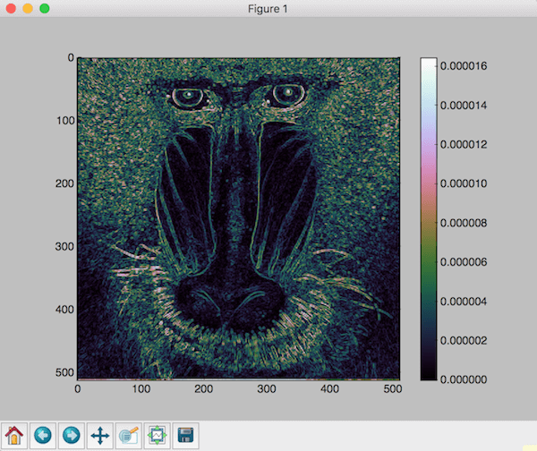Viewport: 537px width, 451px height.
Task: Maximize the Figure 1 window with green button
Action: pyautogui.click(x=45, y=8)
